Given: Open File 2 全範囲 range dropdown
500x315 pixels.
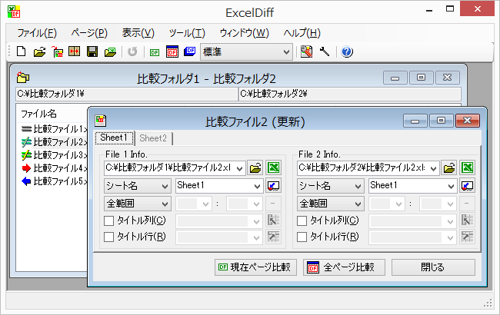Looking at the screenshot, I should (331, 204).
